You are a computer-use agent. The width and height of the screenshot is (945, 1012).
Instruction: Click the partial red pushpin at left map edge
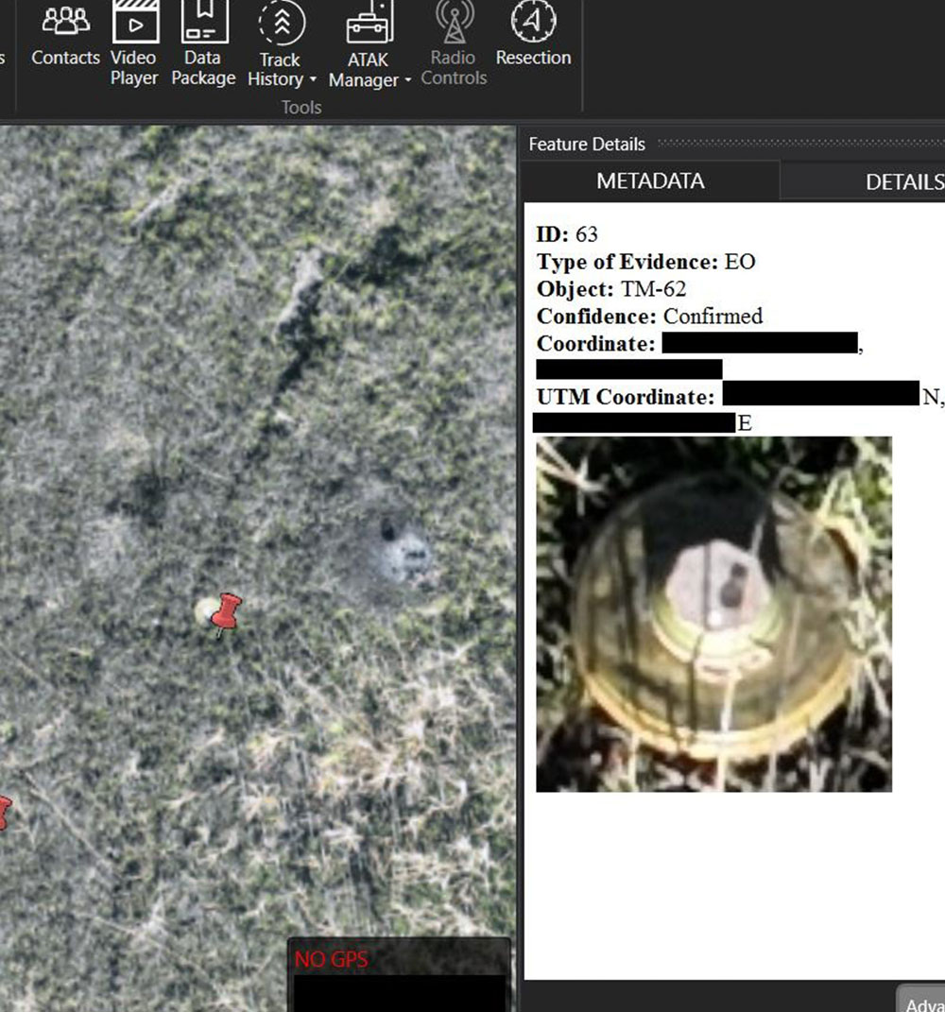pos(4,812)
